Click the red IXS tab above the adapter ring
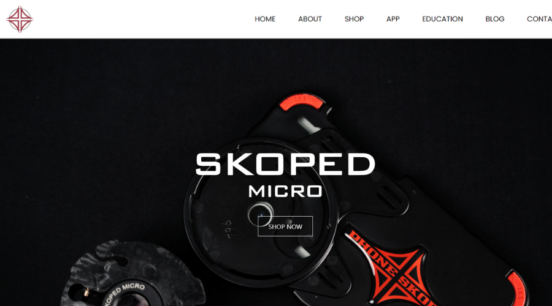The height and width of the screenshot is (306, 552). click(x=301, y=102)
